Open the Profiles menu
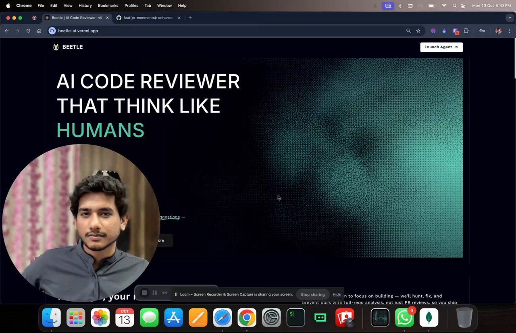Screen dimensions: 516x333 coord(131,6)
